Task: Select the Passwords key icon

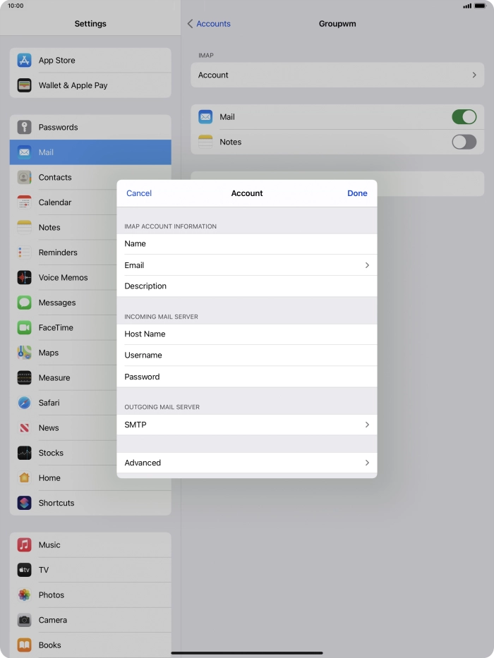Action: 25,127
